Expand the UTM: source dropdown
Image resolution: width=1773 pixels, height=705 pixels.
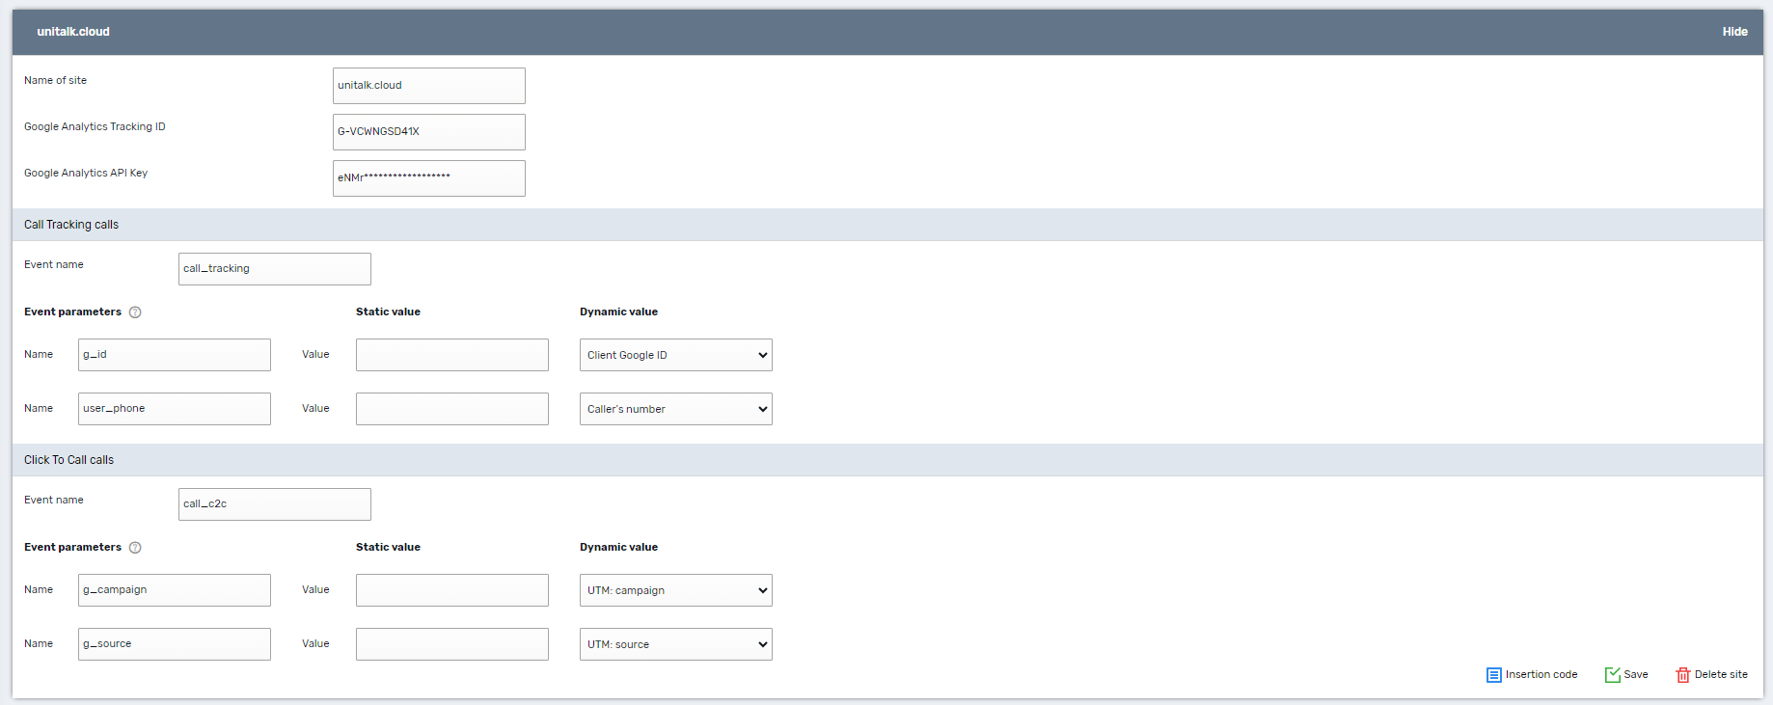pos(675,644)
